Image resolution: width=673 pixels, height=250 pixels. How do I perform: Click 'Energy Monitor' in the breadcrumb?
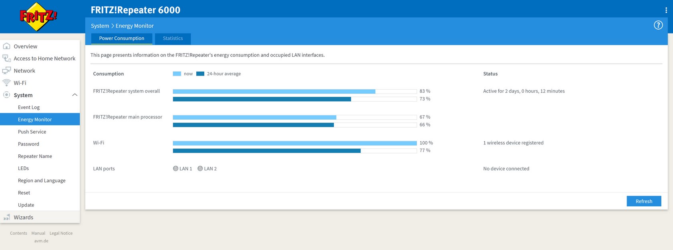pos(135,26)
